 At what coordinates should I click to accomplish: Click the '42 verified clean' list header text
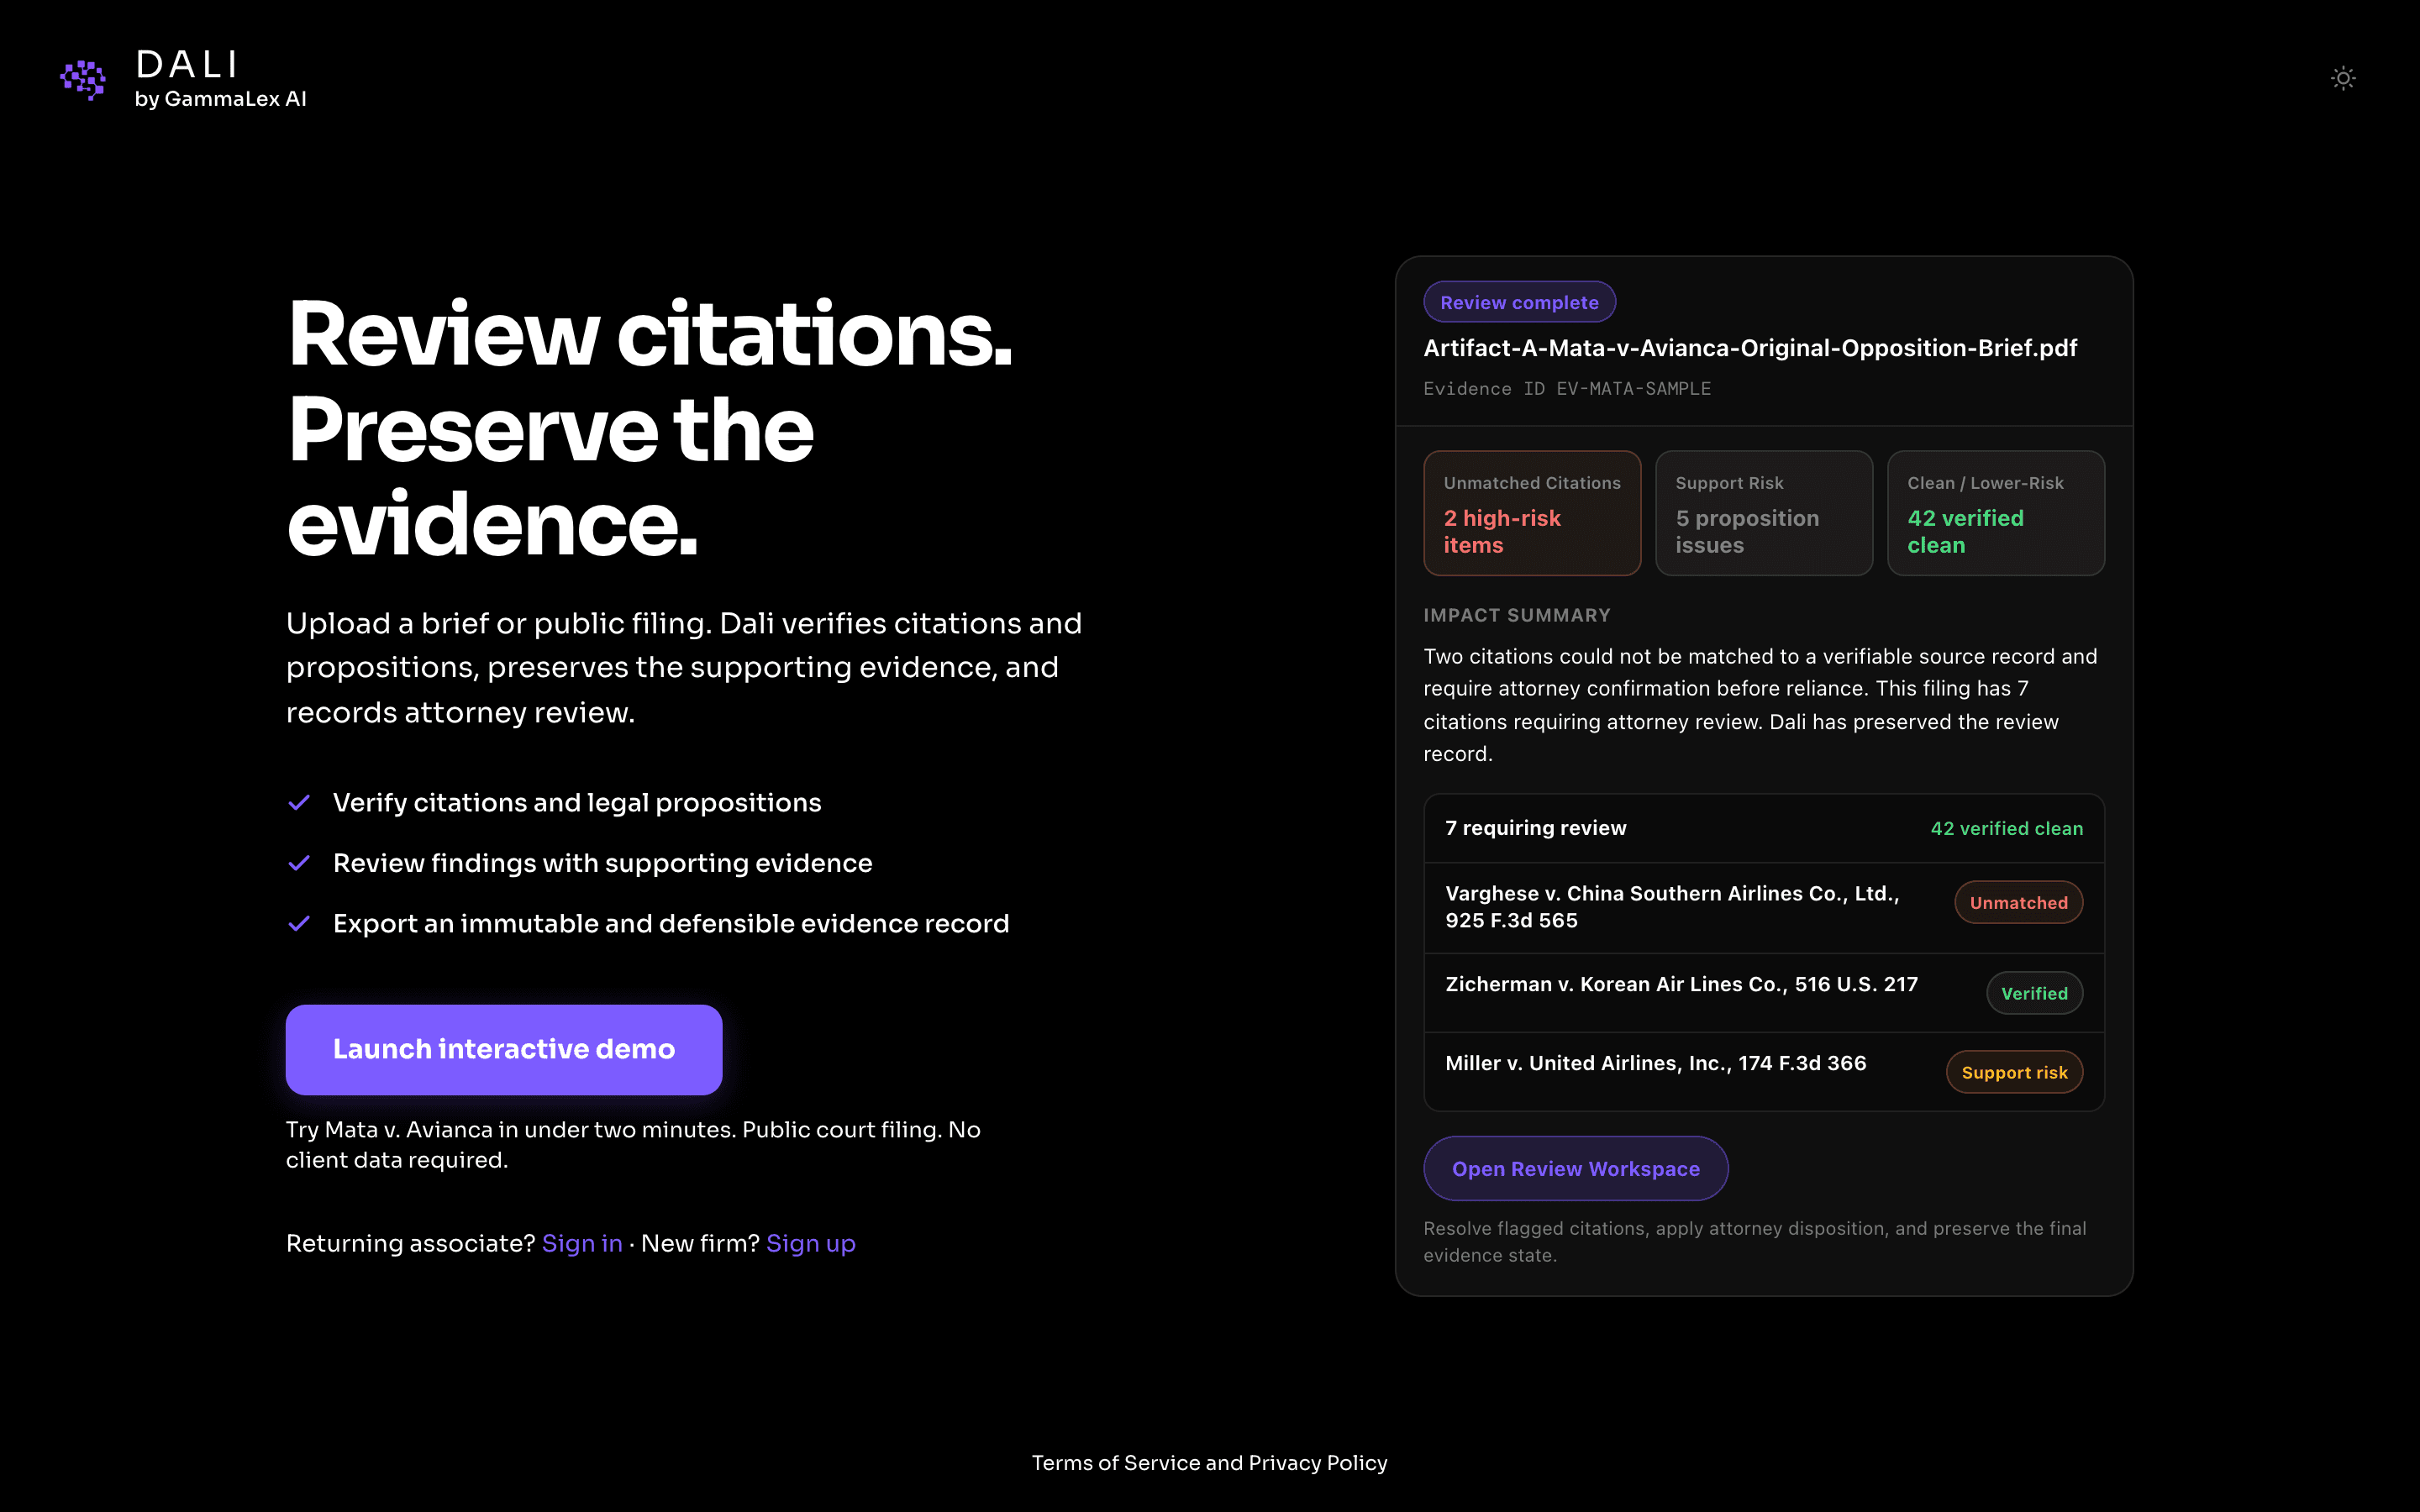coord(2006,828)
